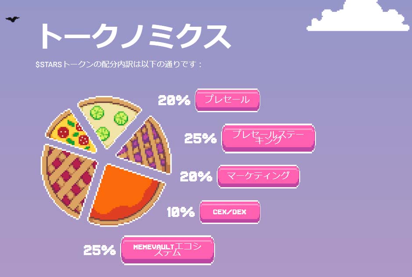Click the white pixel cloud

coord(358,16)
